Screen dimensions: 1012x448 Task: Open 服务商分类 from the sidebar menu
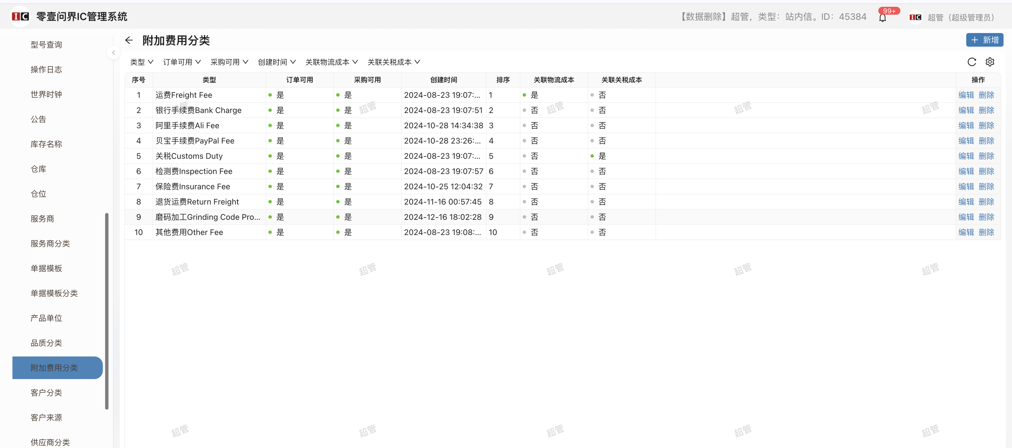click(50, 243)
